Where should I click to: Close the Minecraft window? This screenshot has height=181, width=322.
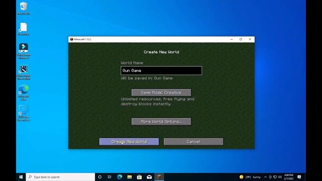250,39
